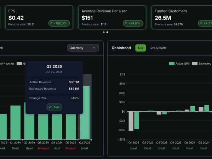Click the $1.2 EPS axis label
Image resolution: width=212 pixels, height=159 pixels.
[122, 74]
